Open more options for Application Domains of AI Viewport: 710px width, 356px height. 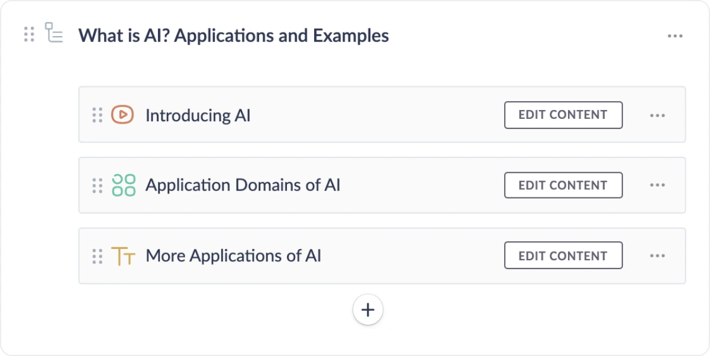click(x=657, y=186)
